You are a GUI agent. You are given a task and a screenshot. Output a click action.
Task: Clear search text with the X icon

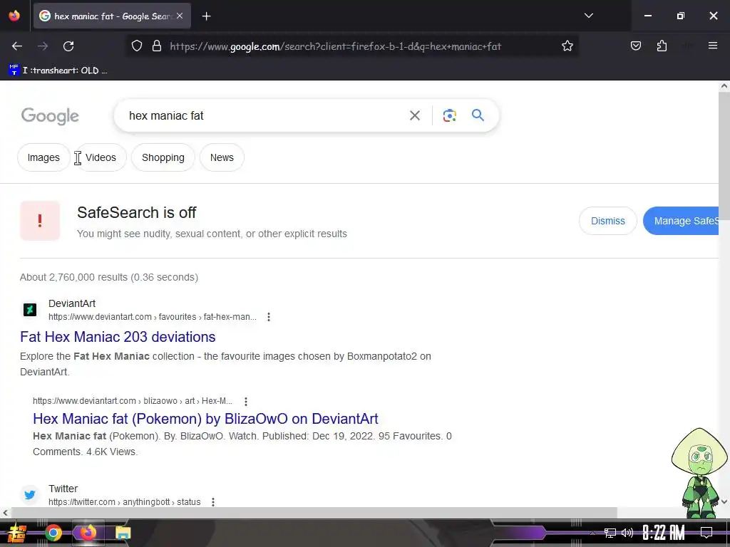(415, 115)
